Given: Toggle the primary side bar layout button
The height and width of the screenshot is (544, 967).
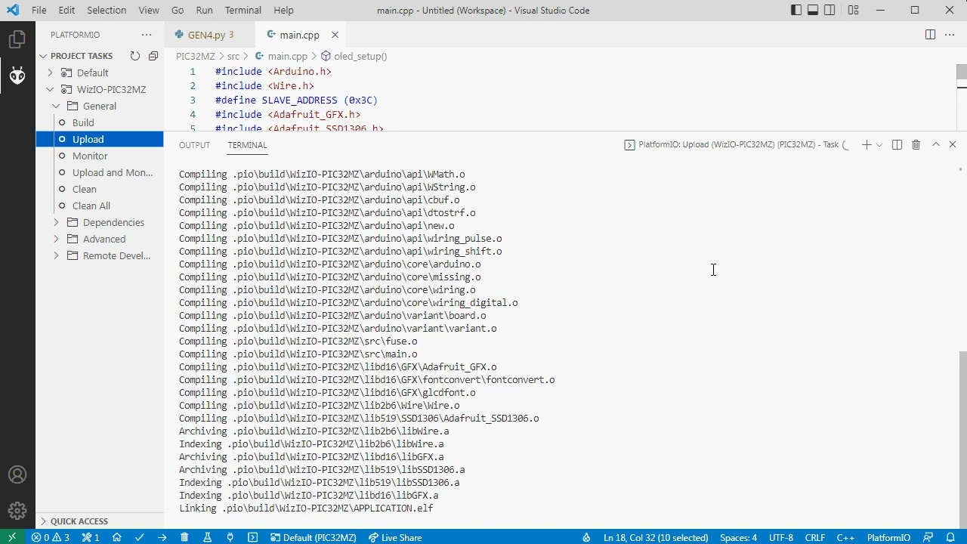Looking at the screenshot, I should (796, 11).
